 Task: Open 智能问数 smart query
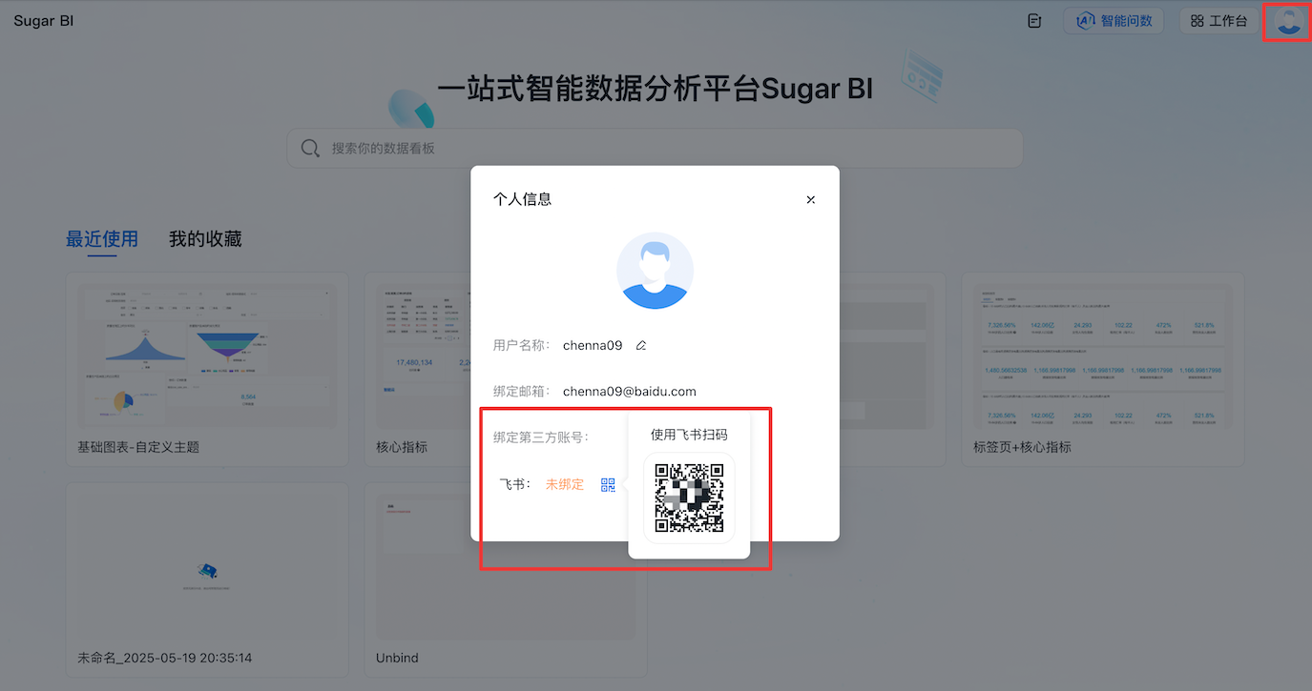(1114, 21)
